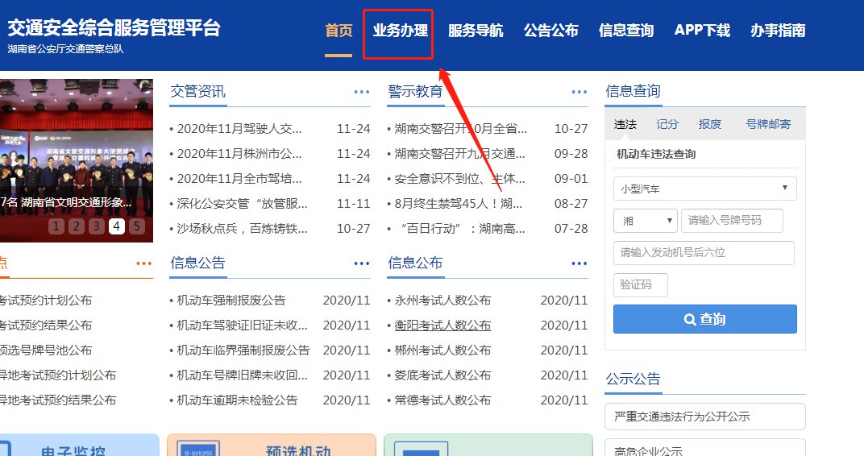Go to 服务导航 in the top navigation
Image resolution: width=864 pixels, height=456 pixels.
point(476,31)
